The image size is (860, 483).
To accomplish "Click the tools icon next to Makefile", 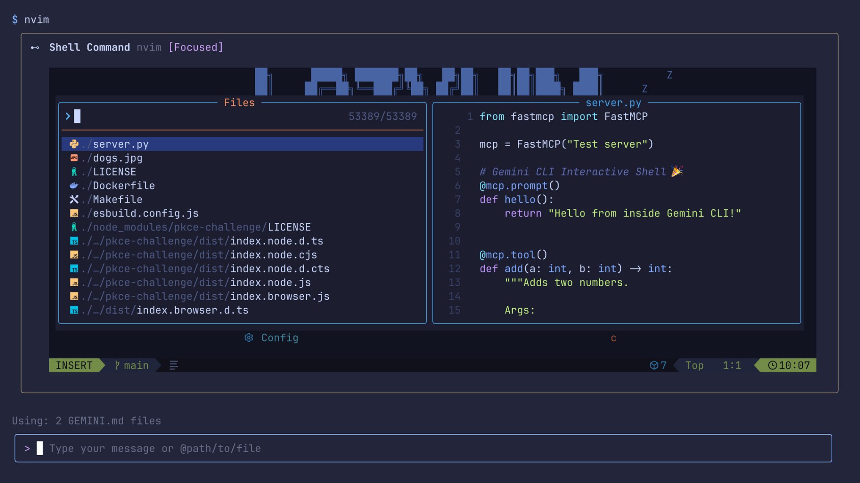I will [x=74, y=199].
